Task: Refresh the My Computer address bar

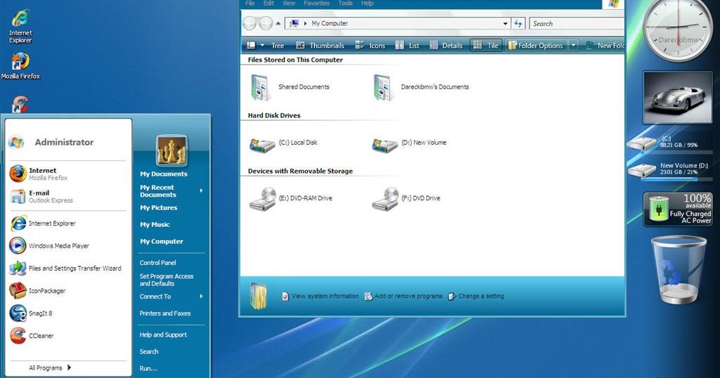Action: pos(518,23)
